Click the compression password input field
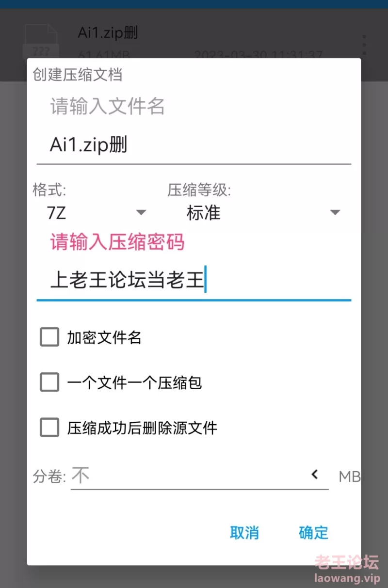388x588 pixels. pos(194,281)
